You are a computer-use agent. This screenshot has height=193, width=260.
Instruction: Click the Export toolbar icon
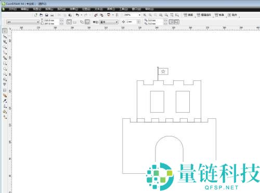tap(101, 15)
